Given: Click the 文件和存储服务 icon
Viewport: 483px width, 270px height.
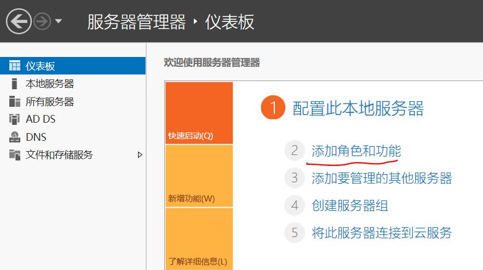Looking at the screenshot, I should tap(14, 154).
